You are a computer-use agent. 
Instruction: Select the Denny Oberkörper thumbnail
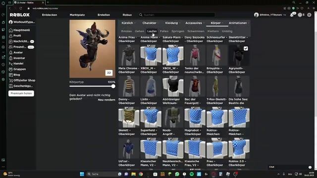pos(129,87)
